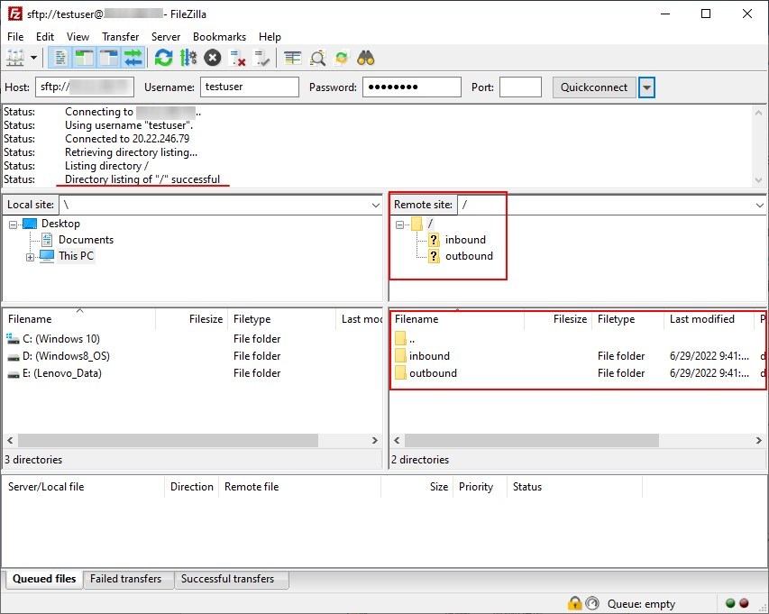This screenshot has height=614, width=769.
Task: Toggle synchronized browsing
Action: 342,59
